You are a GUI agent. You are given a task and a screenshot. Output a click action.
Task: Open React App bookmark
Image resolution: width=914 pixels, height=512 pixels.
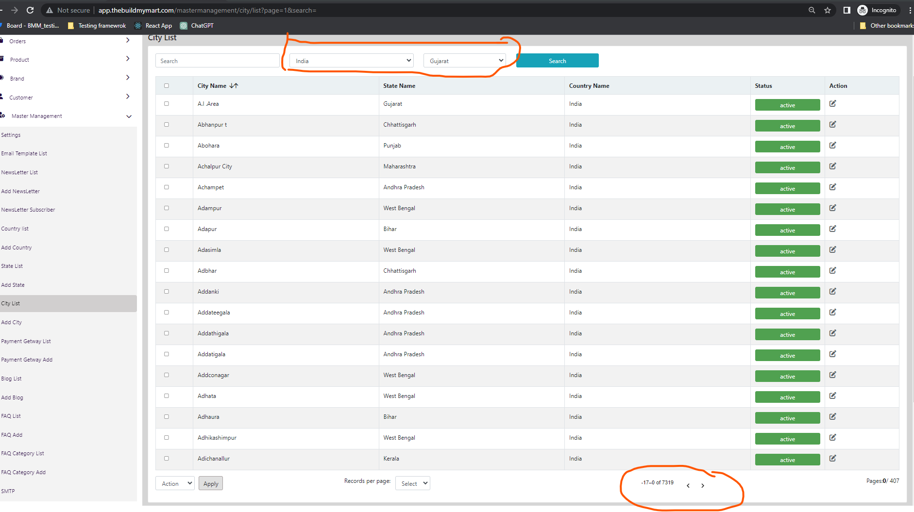pos(153,26)
